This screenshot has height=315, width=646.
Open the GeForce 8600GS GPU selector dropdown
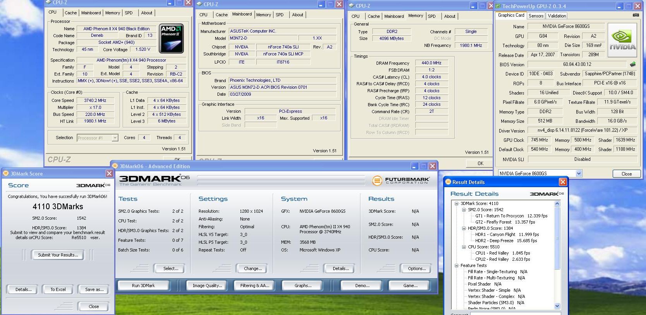(x=579, y=173)
